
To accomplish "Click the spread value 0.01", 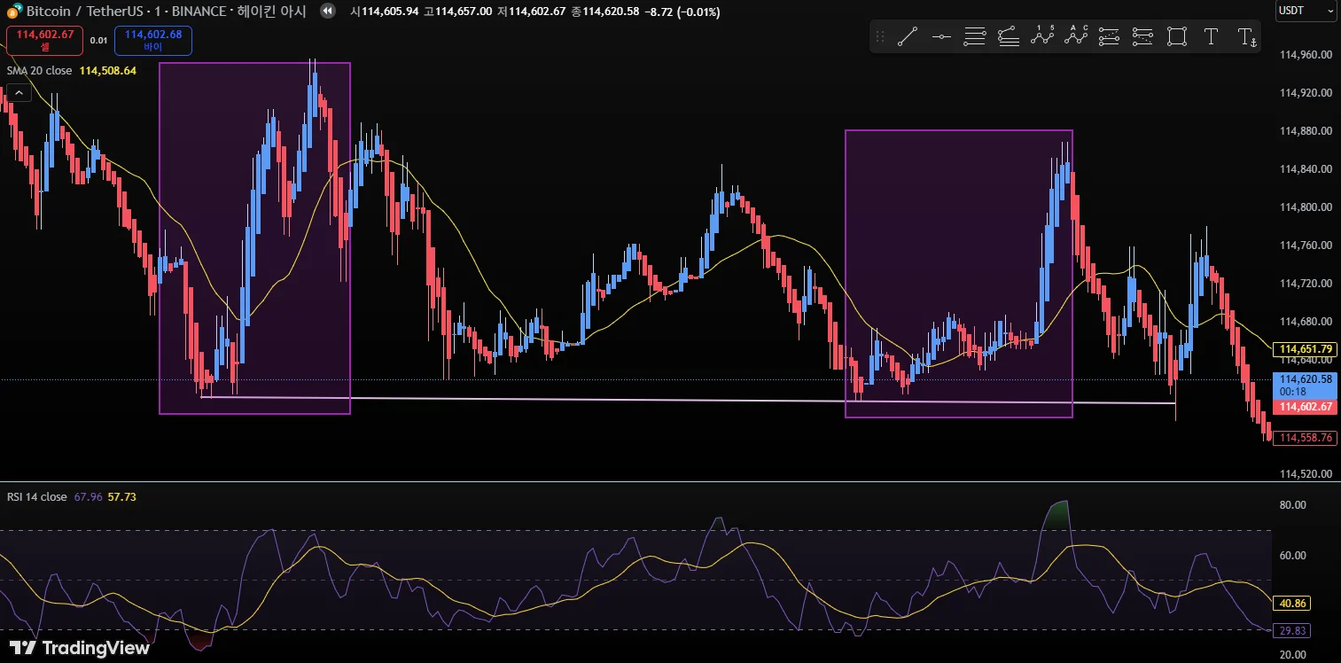I will [x=98, y=40].
